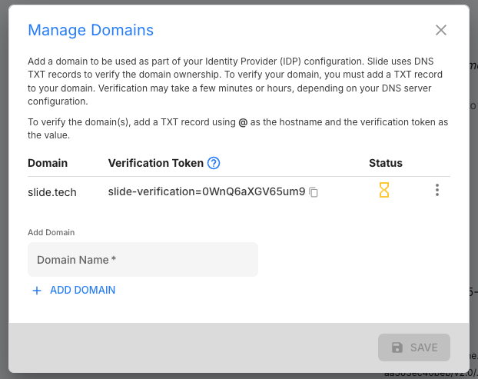Click the Manage Domains title
This screenshot has height=379, width=478.
point(91,30)
